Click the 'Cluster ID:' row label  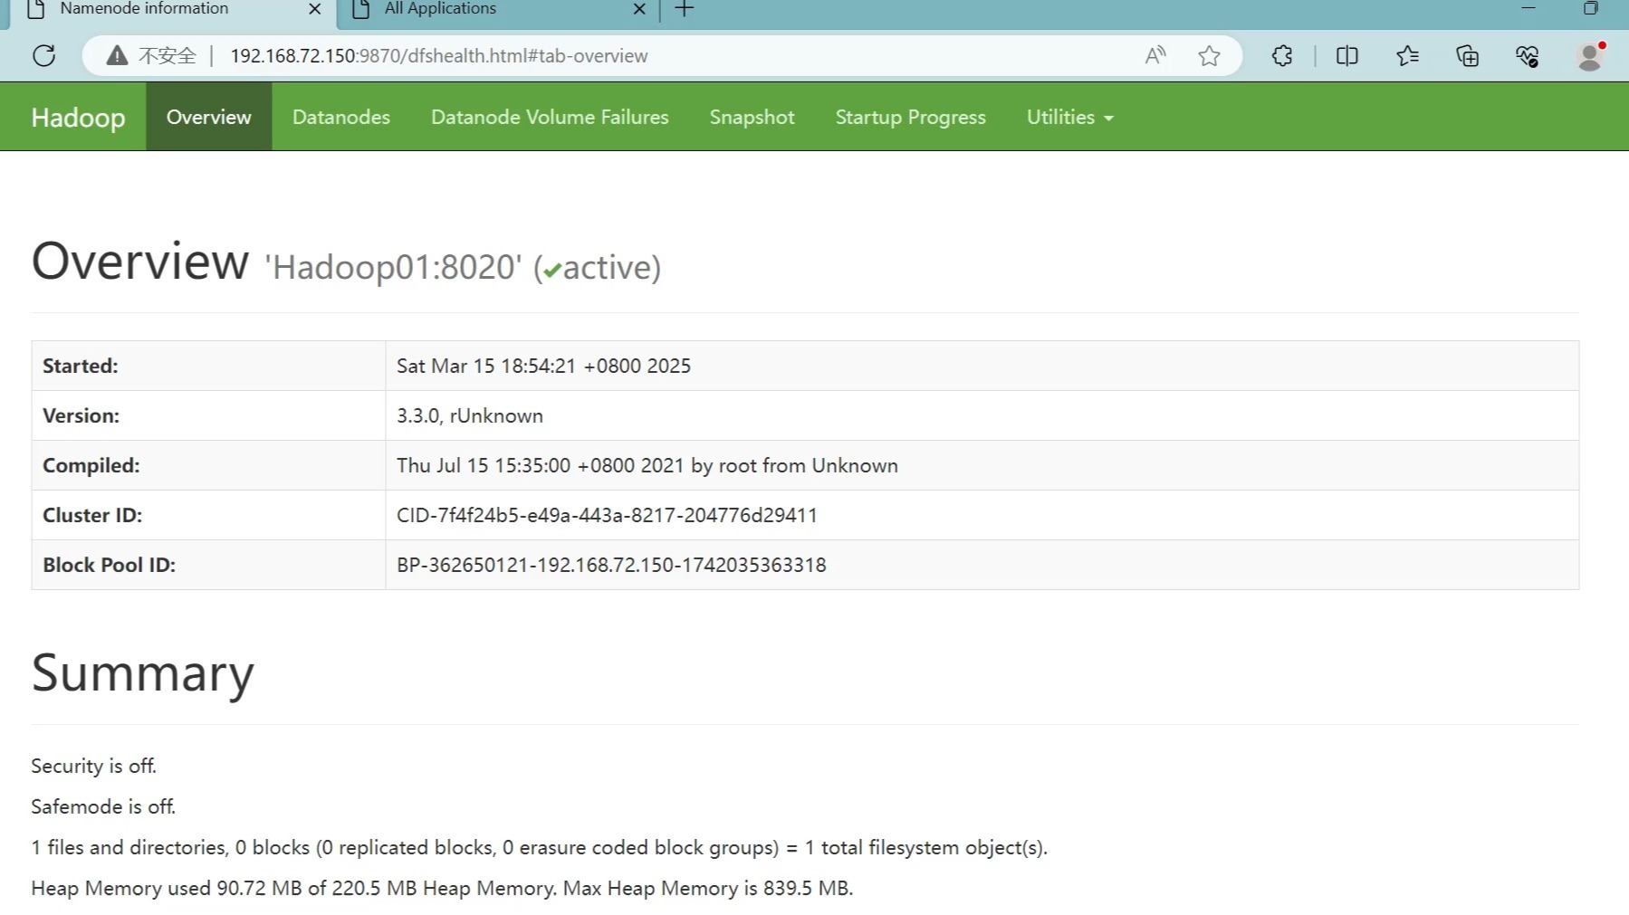(x=92, y=515)
